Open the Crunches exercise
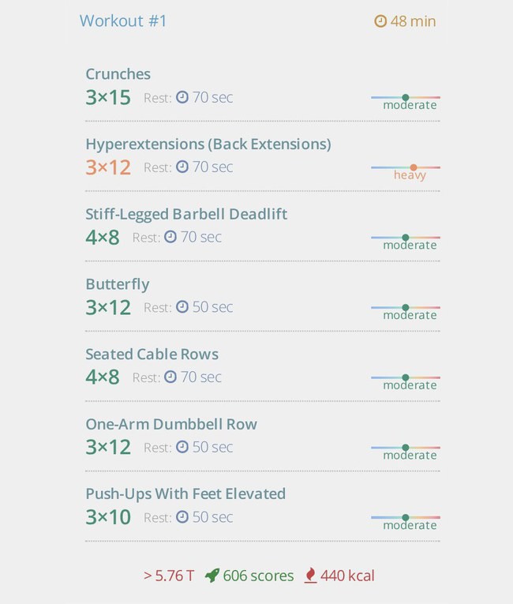 point(118,74)
